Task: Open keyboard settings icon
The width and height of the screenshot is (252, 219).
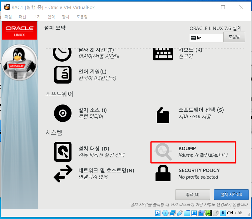Action: (x=163, y=54)
